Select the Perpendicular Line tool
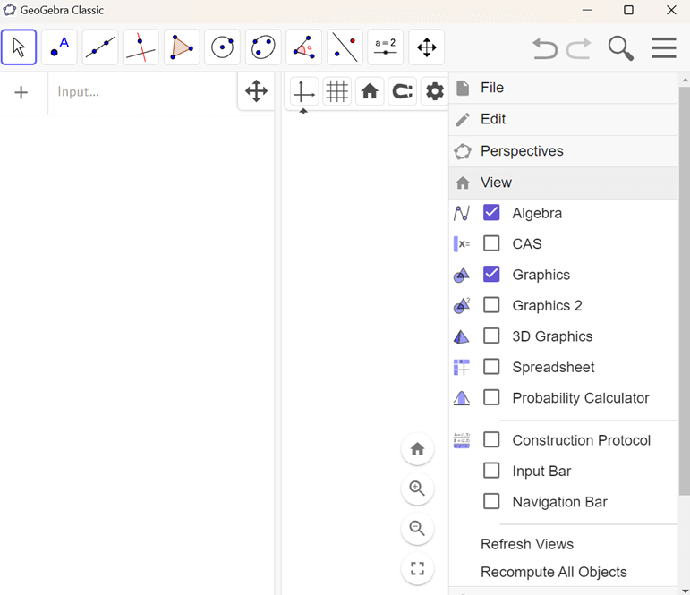The height and width of the screenshot is (595, 690). (141, 47)
